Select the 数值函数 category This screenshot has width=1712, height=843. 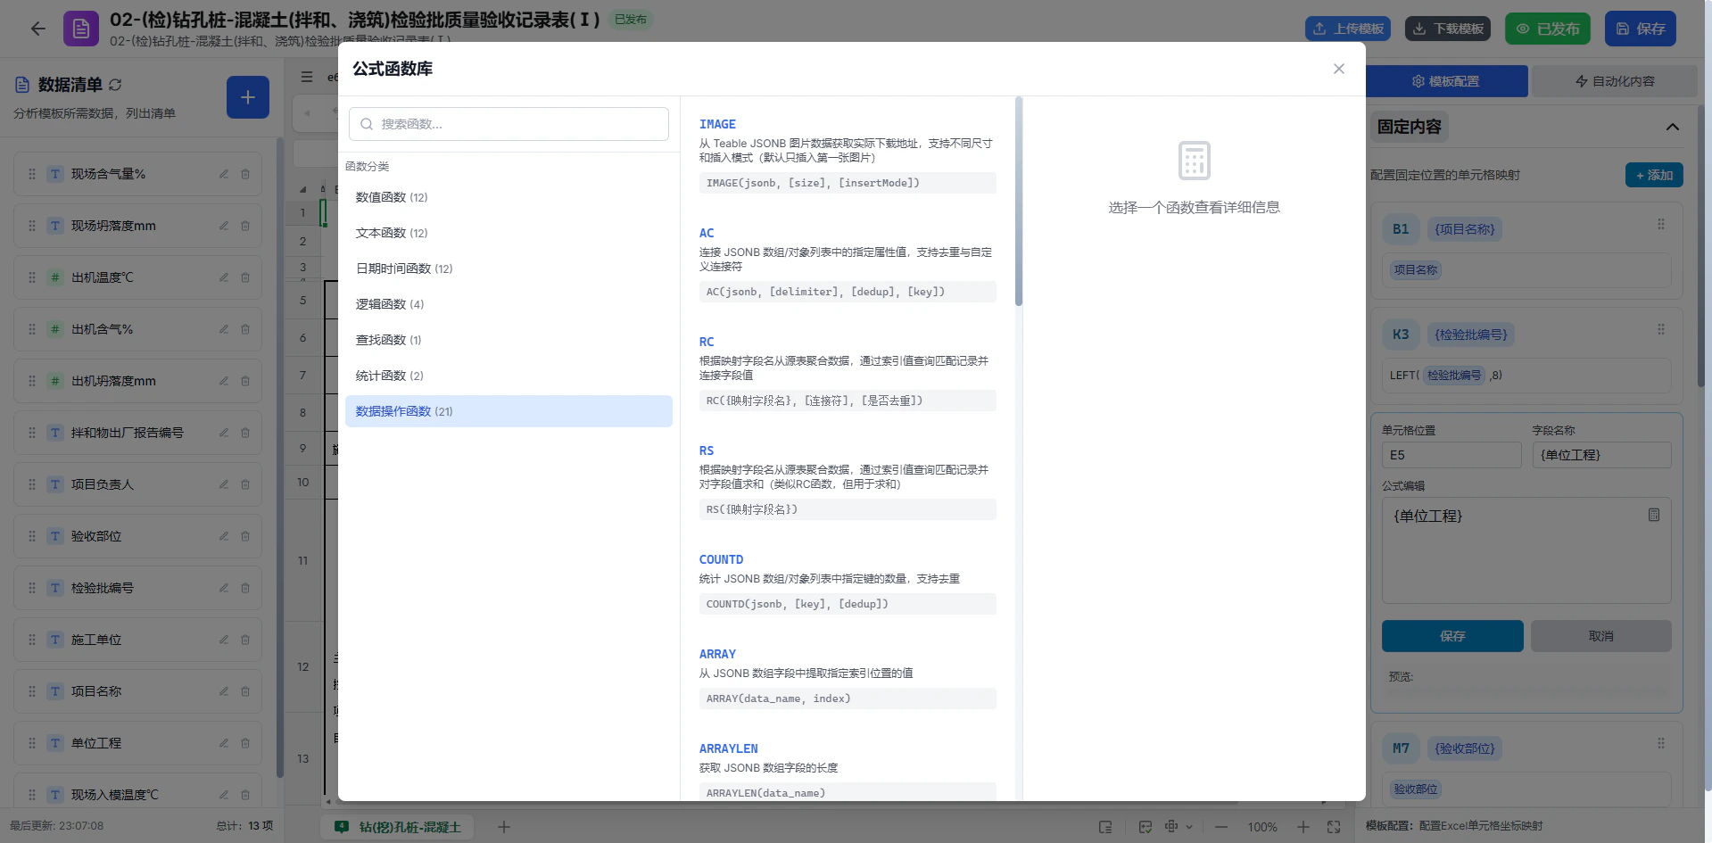509,197
